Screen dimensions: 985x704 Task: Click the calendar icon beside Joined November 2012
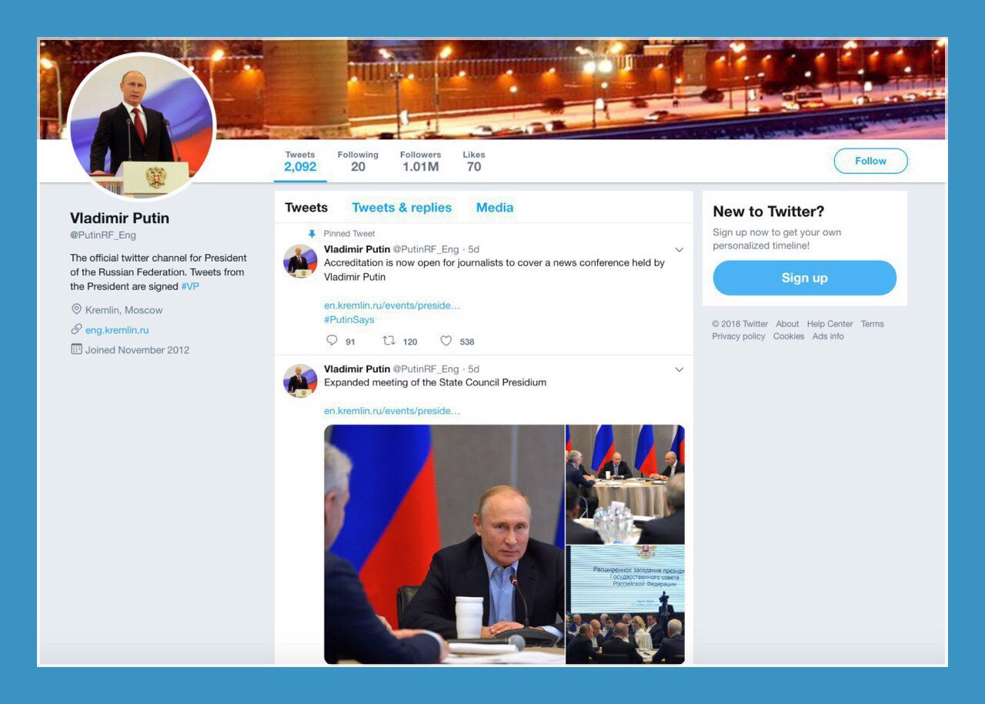[x=76, y=349]
